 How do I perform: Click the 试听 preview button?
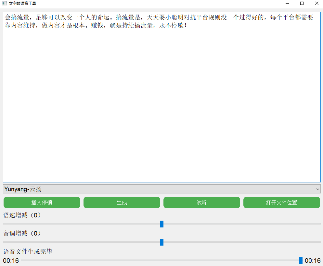coord(202,202)
